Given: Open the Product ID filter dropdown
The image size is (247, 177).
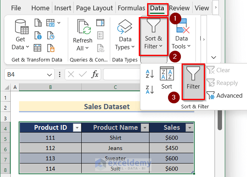Looking at the screenshot, I should pyautogui.click(x=77, y=127).
